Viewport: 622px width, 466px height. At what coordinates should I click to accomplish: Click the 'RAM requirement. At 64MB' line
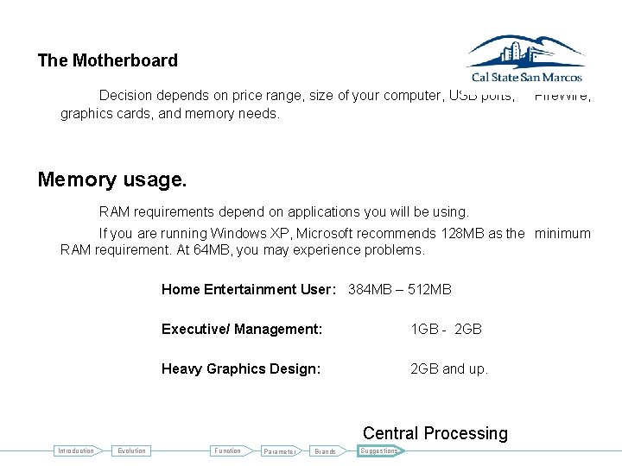(243, 250)
